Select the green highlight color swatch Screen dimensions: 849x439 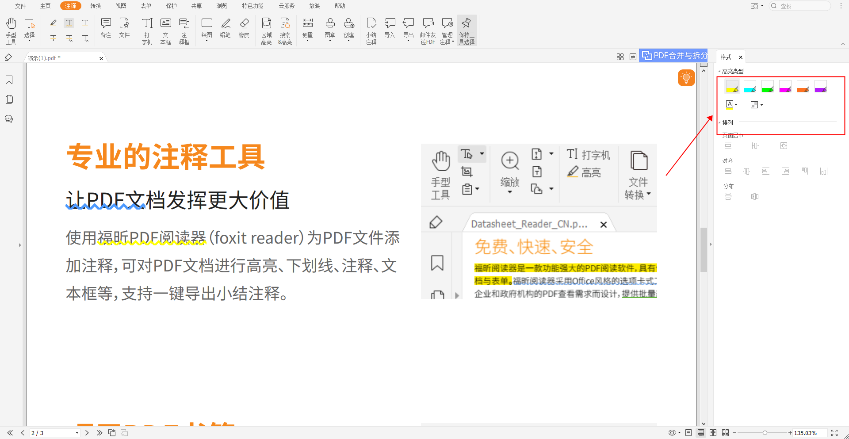[768, 86]
